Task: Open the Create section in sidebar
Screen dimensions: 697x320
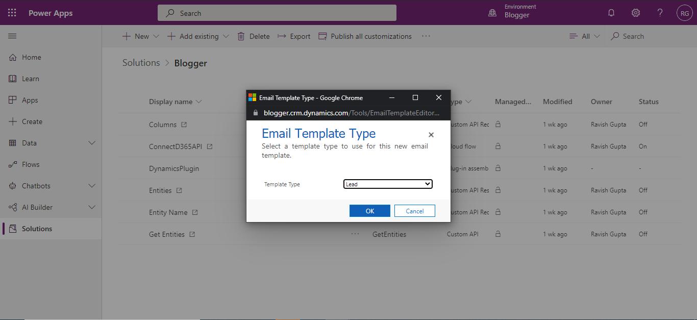Action: tap(31, 121)
